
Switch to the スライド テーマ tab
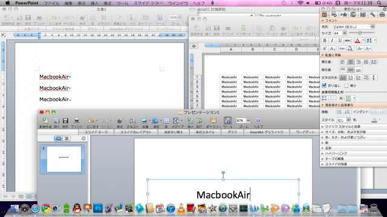coord(96,132)
